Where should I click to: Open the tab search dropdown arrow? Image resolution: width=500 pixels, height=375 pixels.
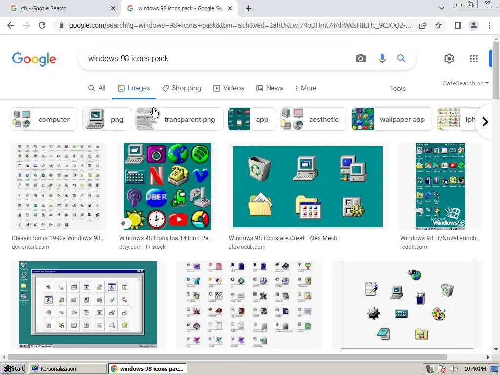(x=441, y=8)
